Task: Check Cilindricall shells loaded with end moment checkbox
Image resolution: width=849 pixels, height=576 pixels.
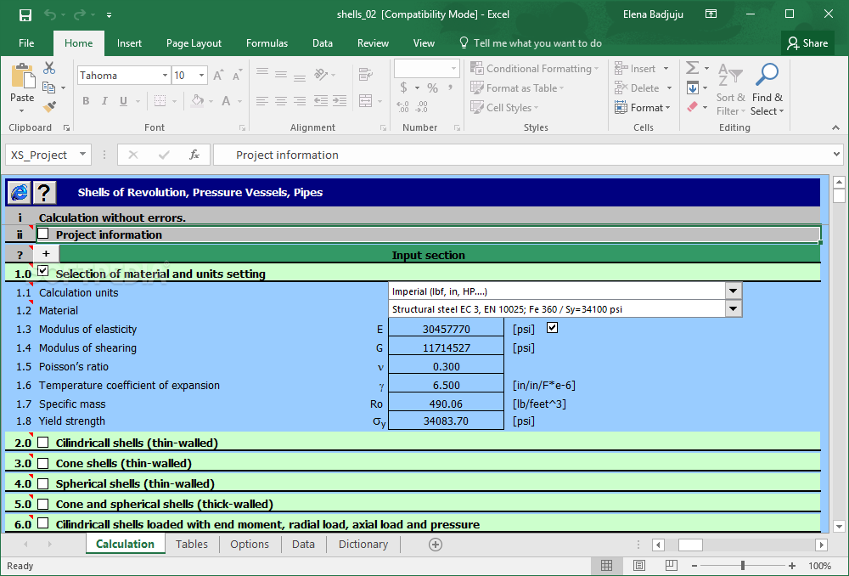Action: (43, 523)
